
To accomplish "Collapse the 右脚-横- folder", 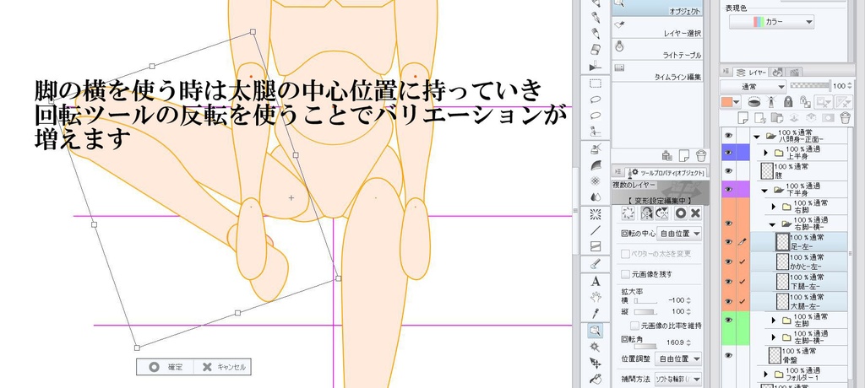I will (x=774, y=224).
